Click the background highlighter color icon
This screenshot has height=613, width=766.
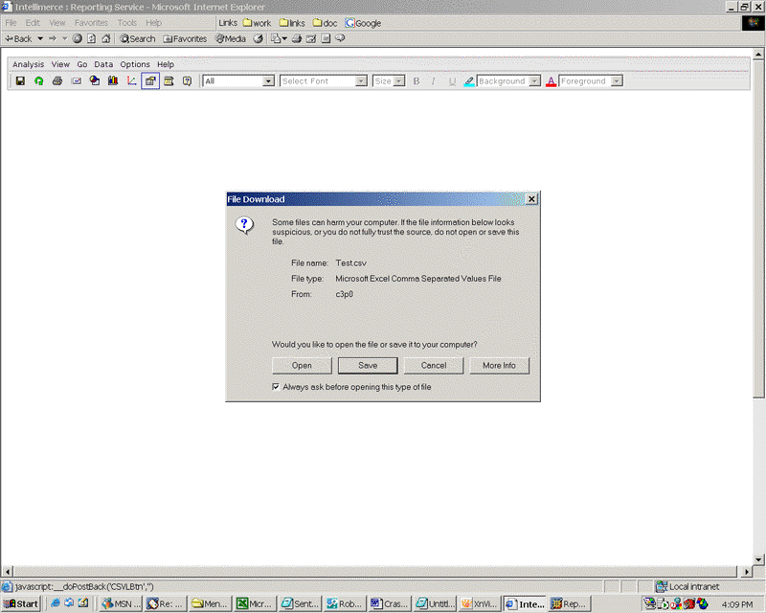(x=469, y=81)
